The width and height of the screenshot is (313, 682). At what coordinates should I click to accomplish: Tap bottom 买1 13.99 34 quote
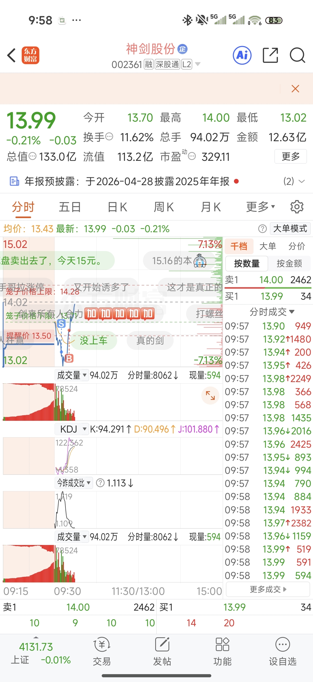[235, 607]
